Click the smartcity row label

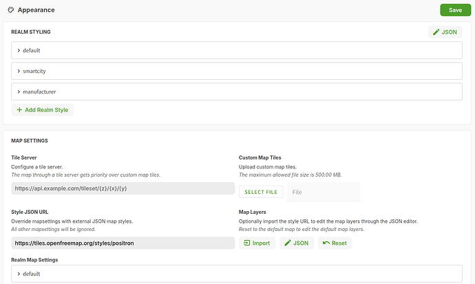pos(34,71)
